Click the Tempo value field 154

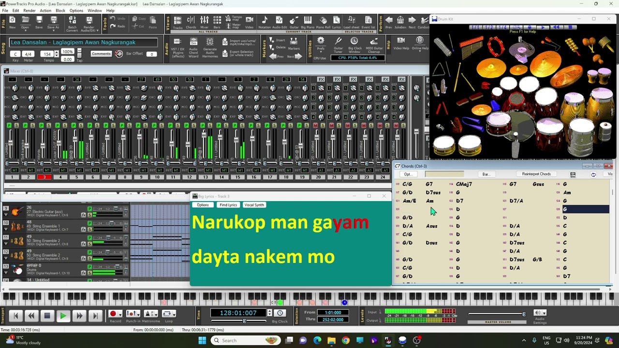point(46,54)
